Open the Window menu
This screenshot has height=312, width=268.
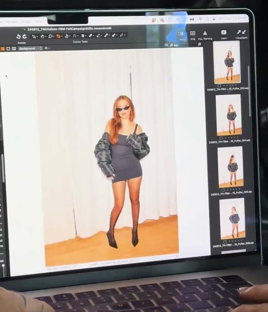(x=12, y=22)
